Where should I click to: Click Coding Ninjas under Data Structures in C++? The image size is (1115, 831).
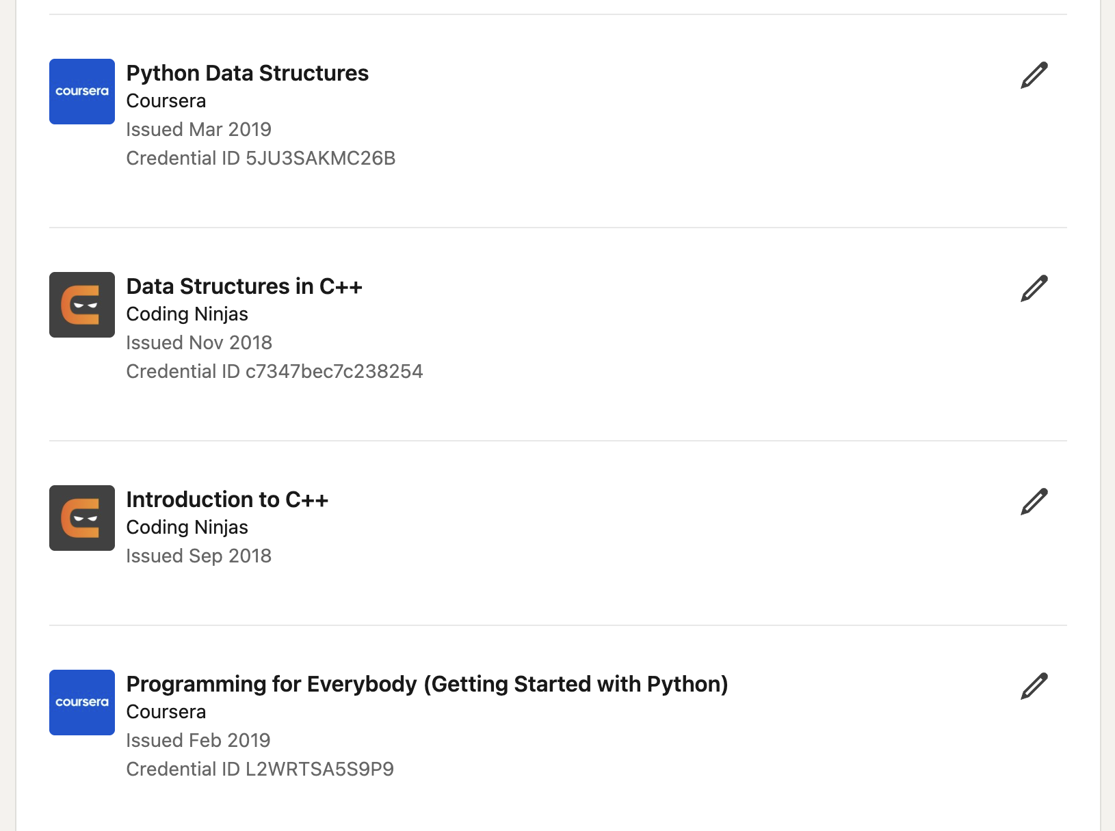pos(187,314)
